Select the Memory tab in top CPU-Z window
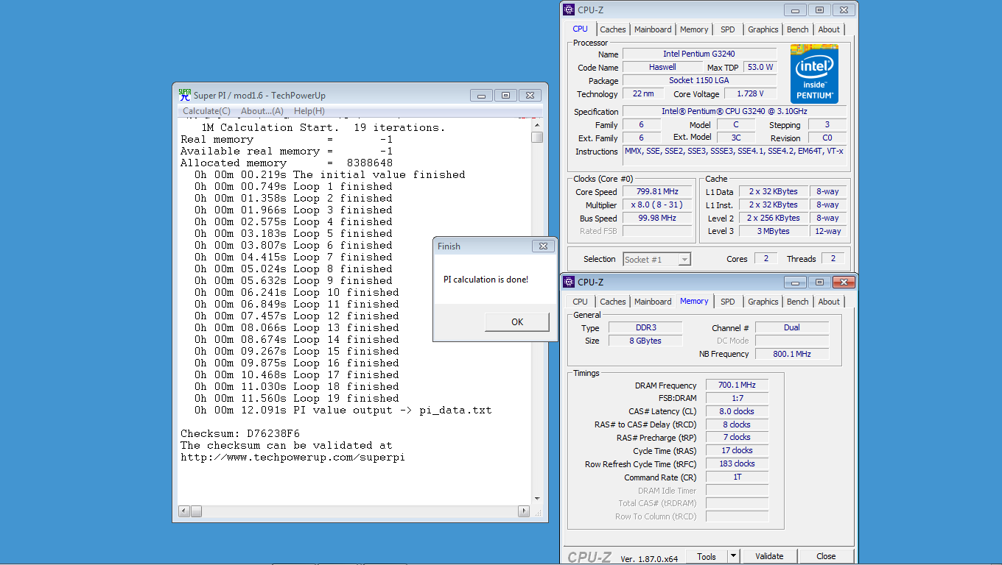 pos(694,30)
